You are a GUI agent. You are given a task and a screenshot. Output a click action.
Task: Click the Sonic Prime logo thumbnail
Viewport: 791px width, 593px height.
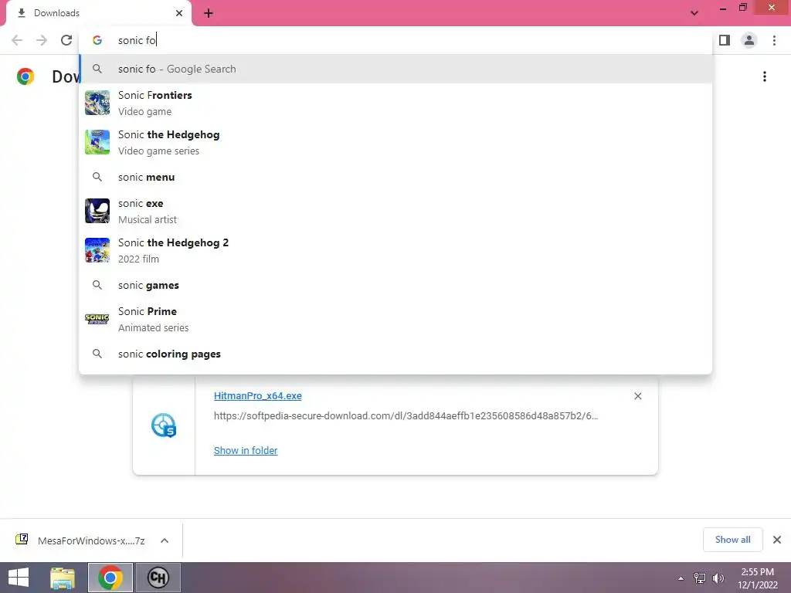(97, 319)
